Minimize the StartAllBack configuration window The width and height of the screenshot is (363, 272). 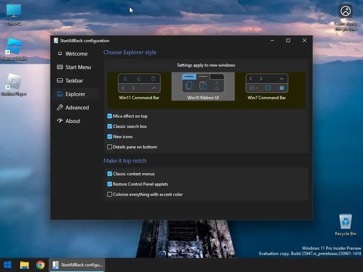tap(272, 40)
